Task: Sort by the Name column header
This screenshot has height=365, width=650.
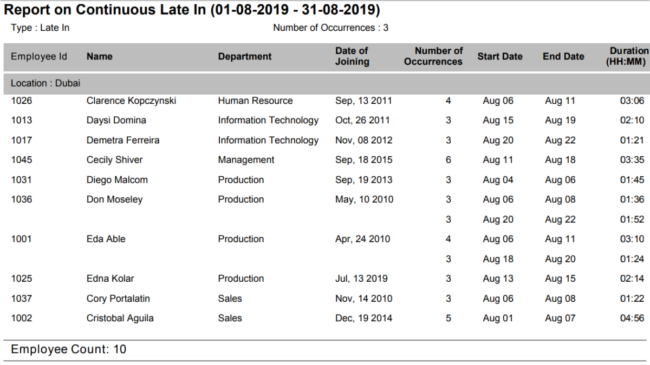Action: point(99,56)
